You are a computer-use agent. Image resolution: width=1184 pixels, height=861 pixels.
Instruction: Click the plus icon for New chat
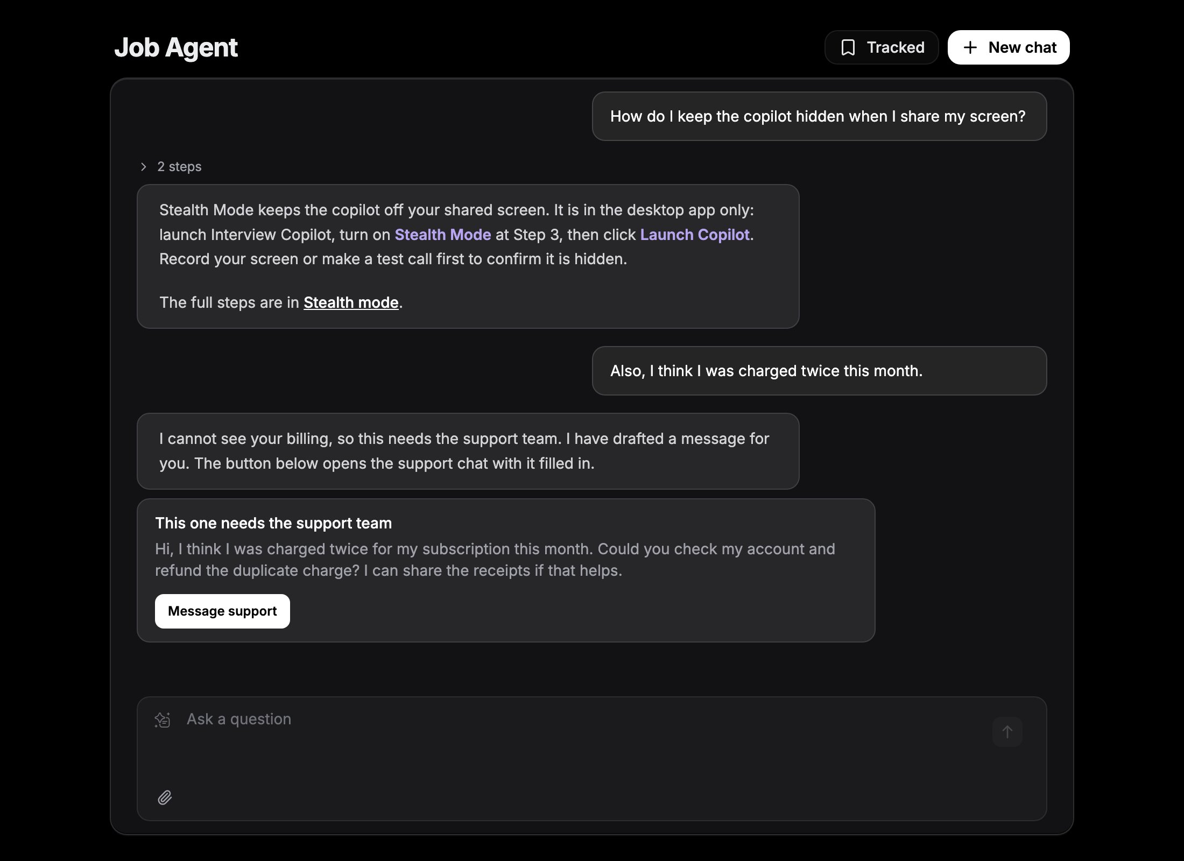(970, 47)
